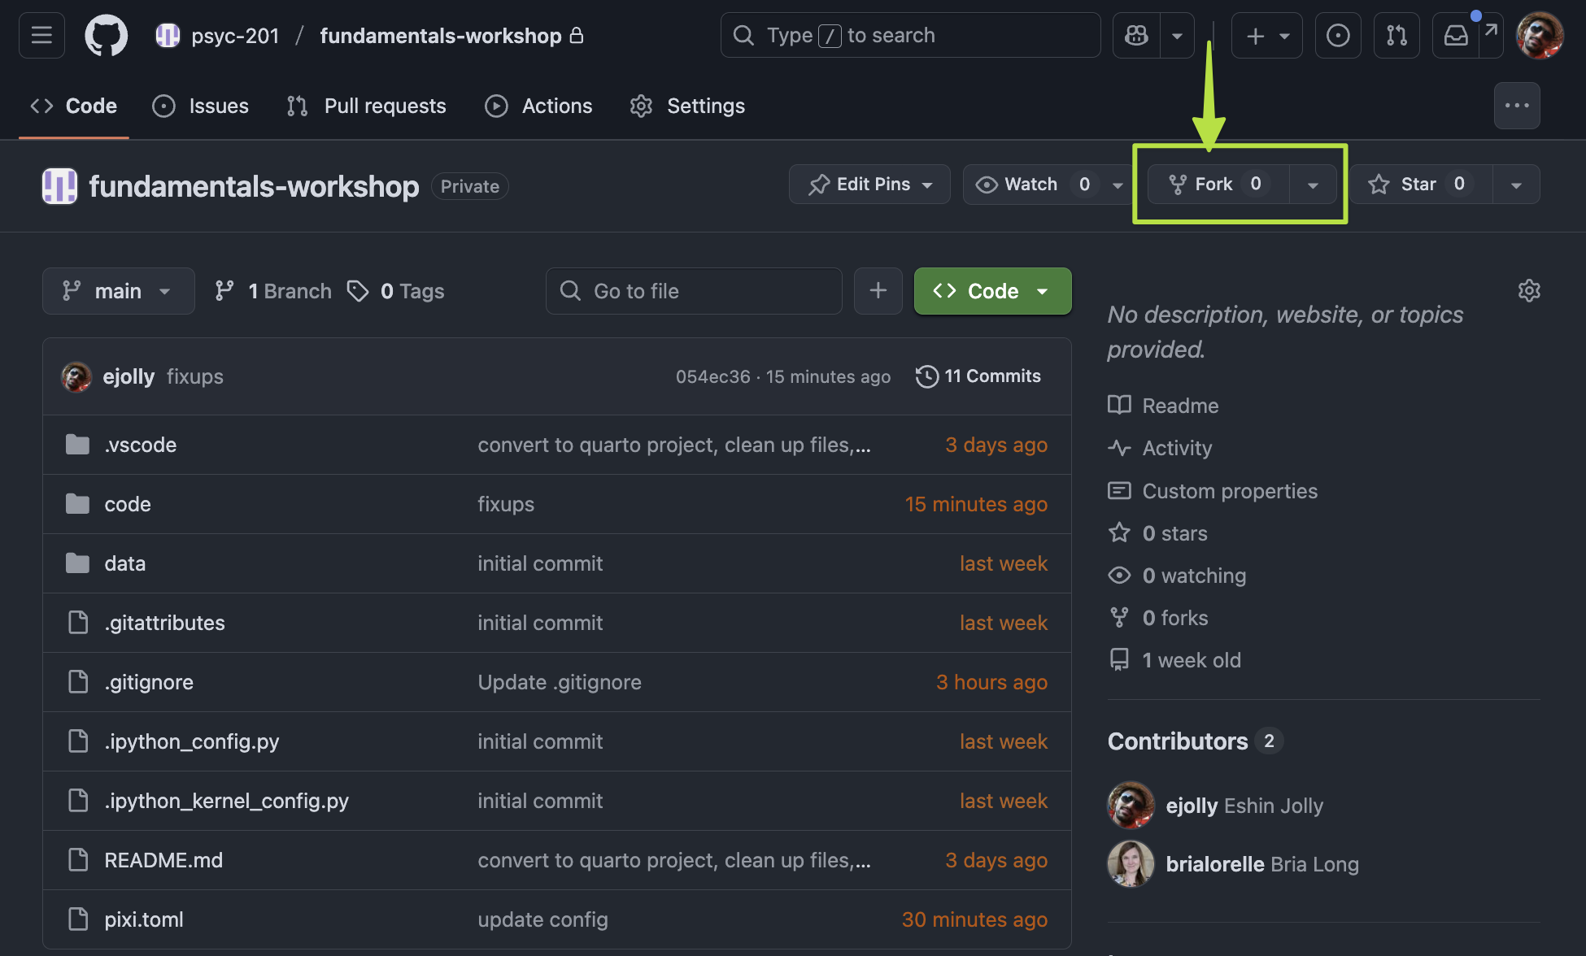Open the README.md file

[163, 860]
